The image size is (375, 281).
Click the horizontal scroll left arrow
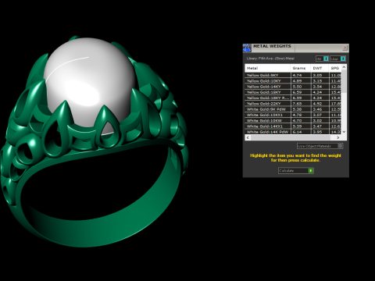tap(248, 137)
